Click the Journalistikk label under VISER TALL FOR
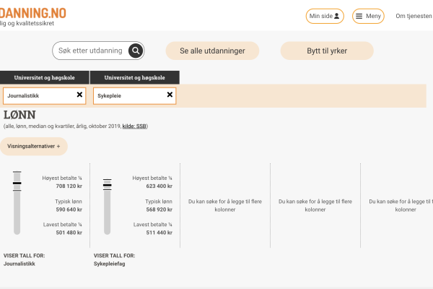Viewport: 433px width, 289px height. point(19,264)
